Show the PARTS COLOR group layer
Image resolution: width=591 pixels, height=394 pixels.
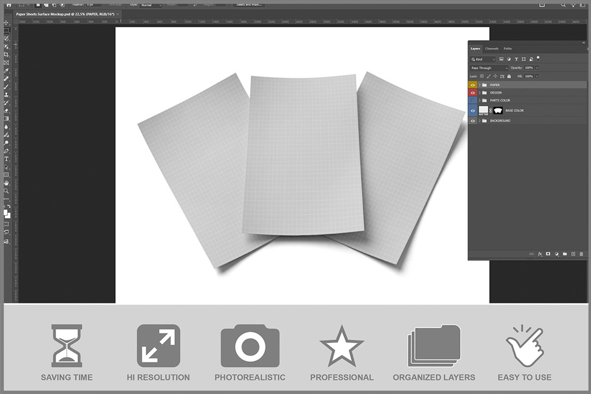point(473,100)
